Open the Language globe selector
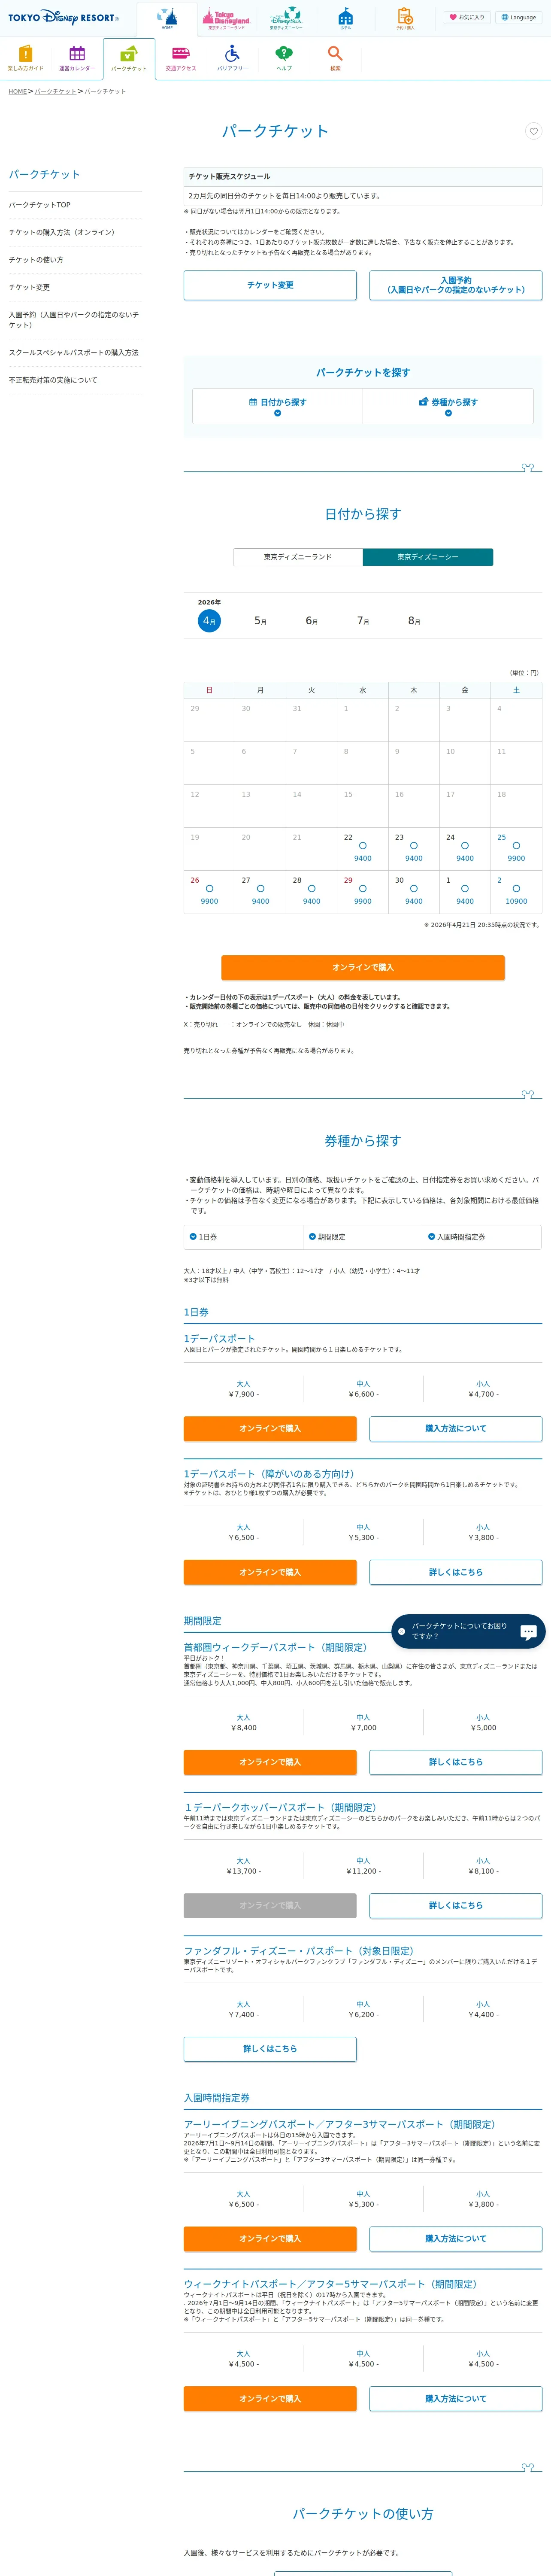The height and width of the screenshot is (2576, 551). tap(518, 17)
